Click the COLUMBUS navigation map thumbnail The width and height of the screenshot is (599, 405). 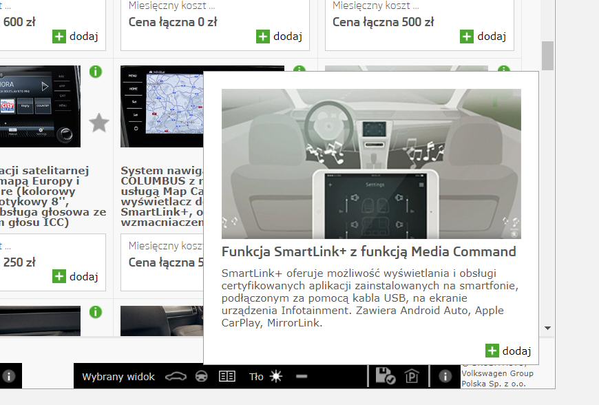pos(162,106)
